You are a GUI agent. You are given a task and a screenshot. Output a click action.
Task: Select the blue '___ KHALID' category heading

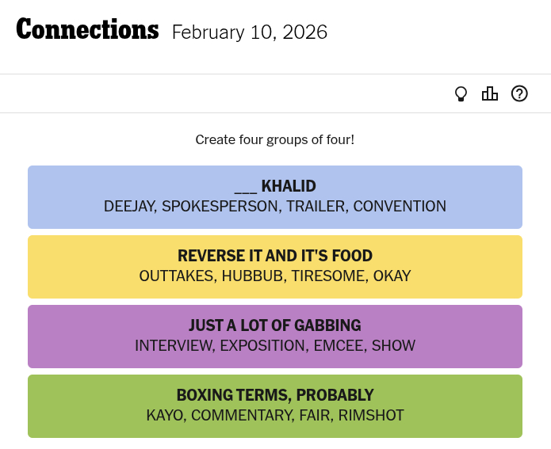(275, 186)
